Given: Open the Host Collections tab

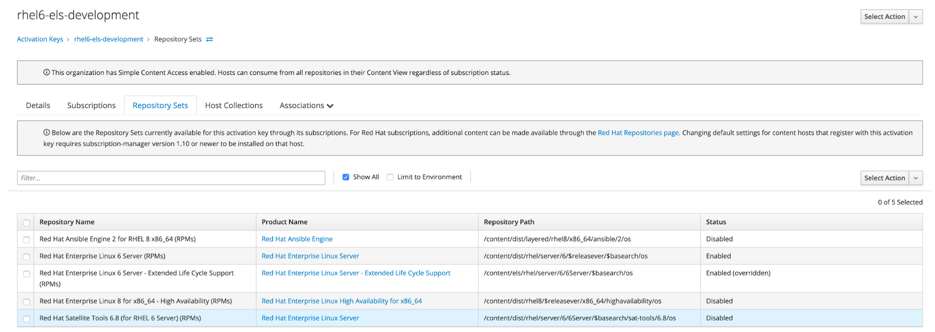Looking at the screenshot, I should (x=234, y=106).
